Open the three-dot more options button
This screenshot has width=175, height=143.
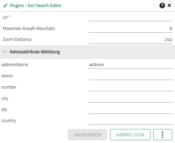(x=163, y=135)
